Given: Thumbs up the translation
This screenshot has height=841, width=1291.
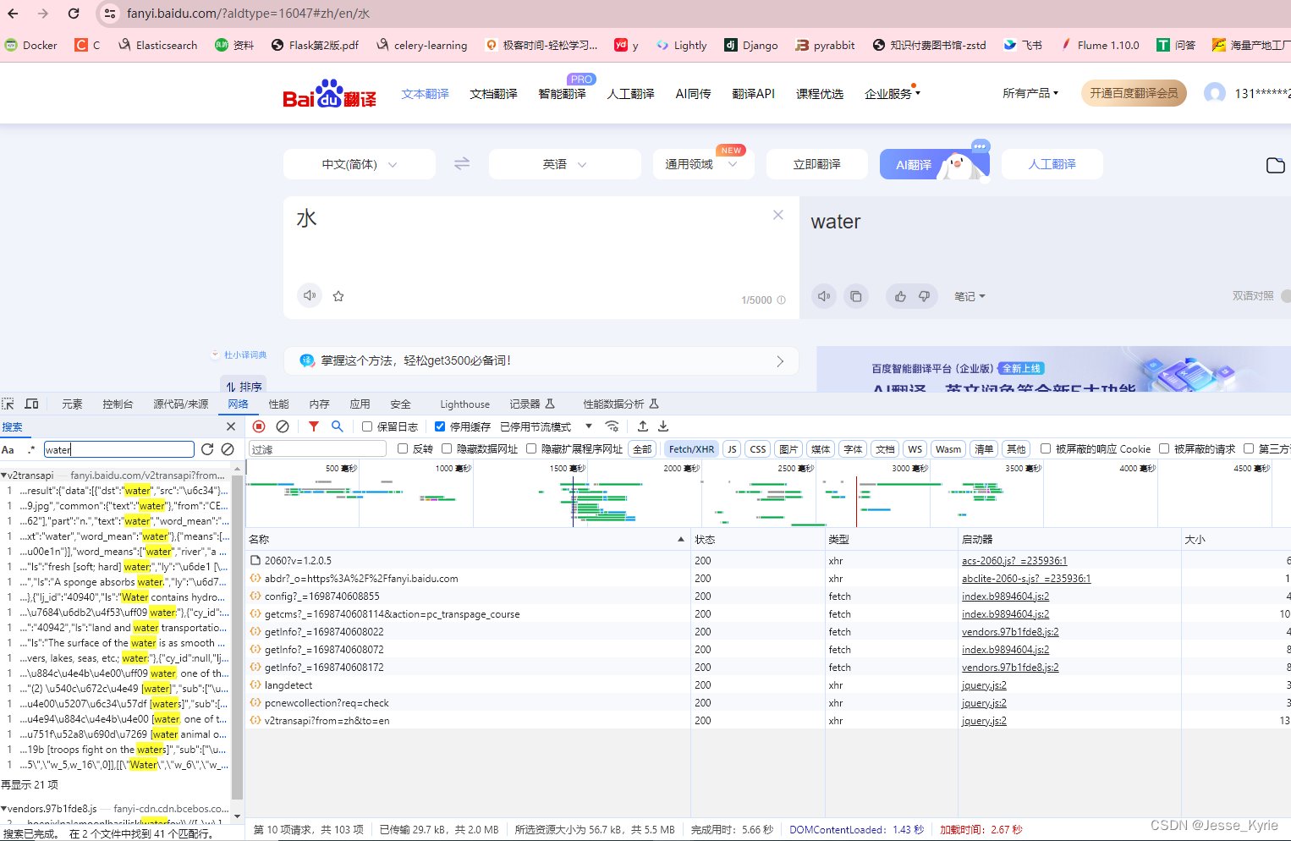Looking at the screenshot, I should pos(900,296).
